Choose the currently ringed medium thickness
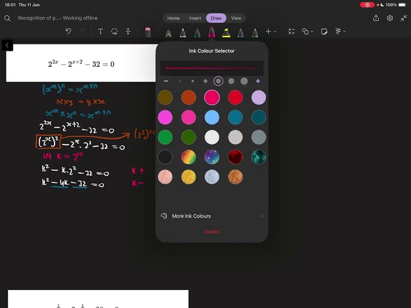This screenshot has height=308, width=411. point(218,81)
